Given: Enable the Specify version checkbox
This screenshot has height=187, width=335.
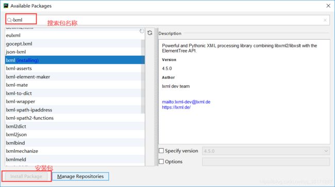Looking at the screenshot, I should tap(161, 151).
